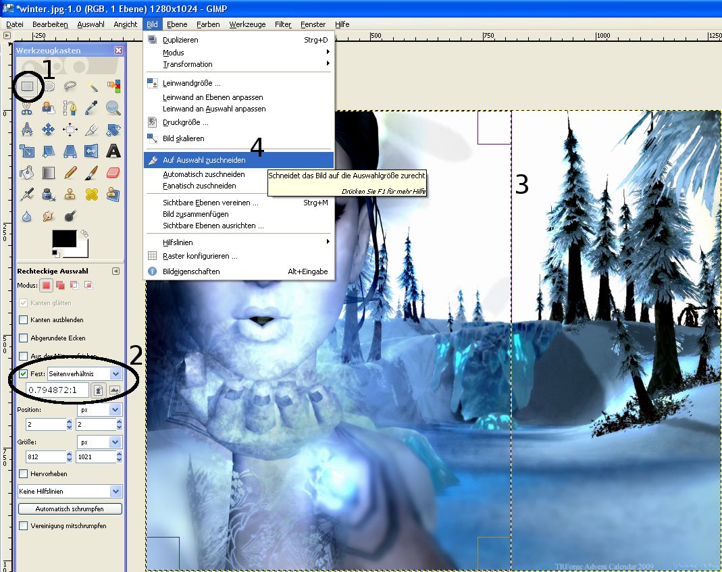The height and width of the screenshot is (572, 722).
Task: Select the Rectangle Select tool
Action: pos(27,86)
